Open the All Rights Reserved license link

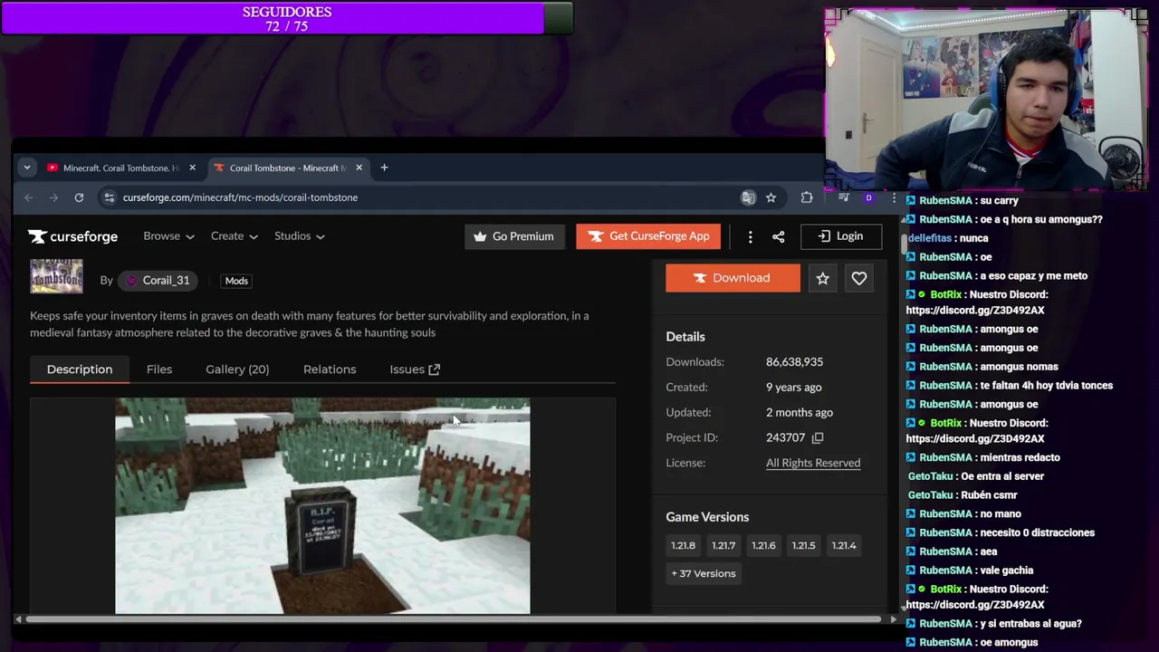point(813,463)
